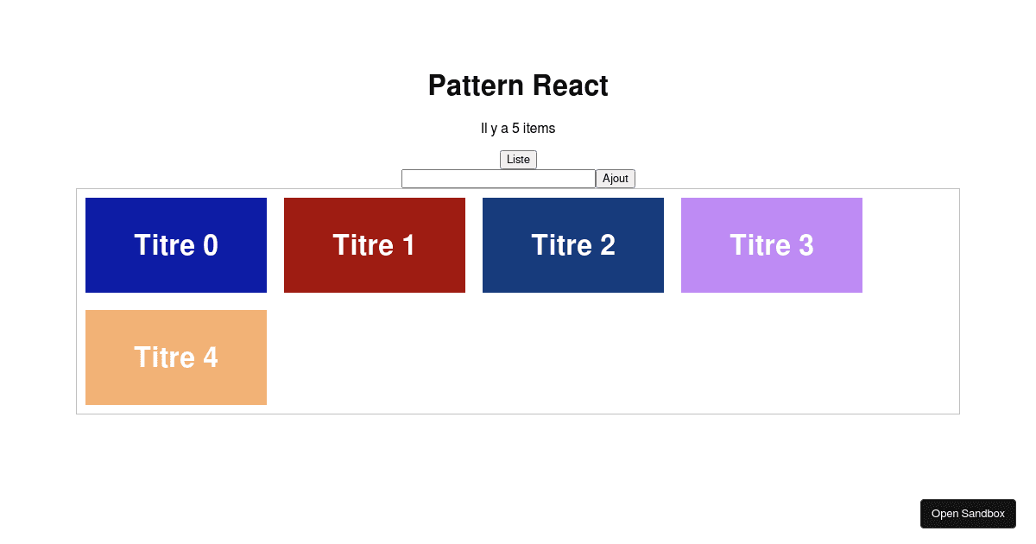The width and height of the screenshot is (1036, 544).
Task: Click the dark red colored tile
Action: point(375,245)
